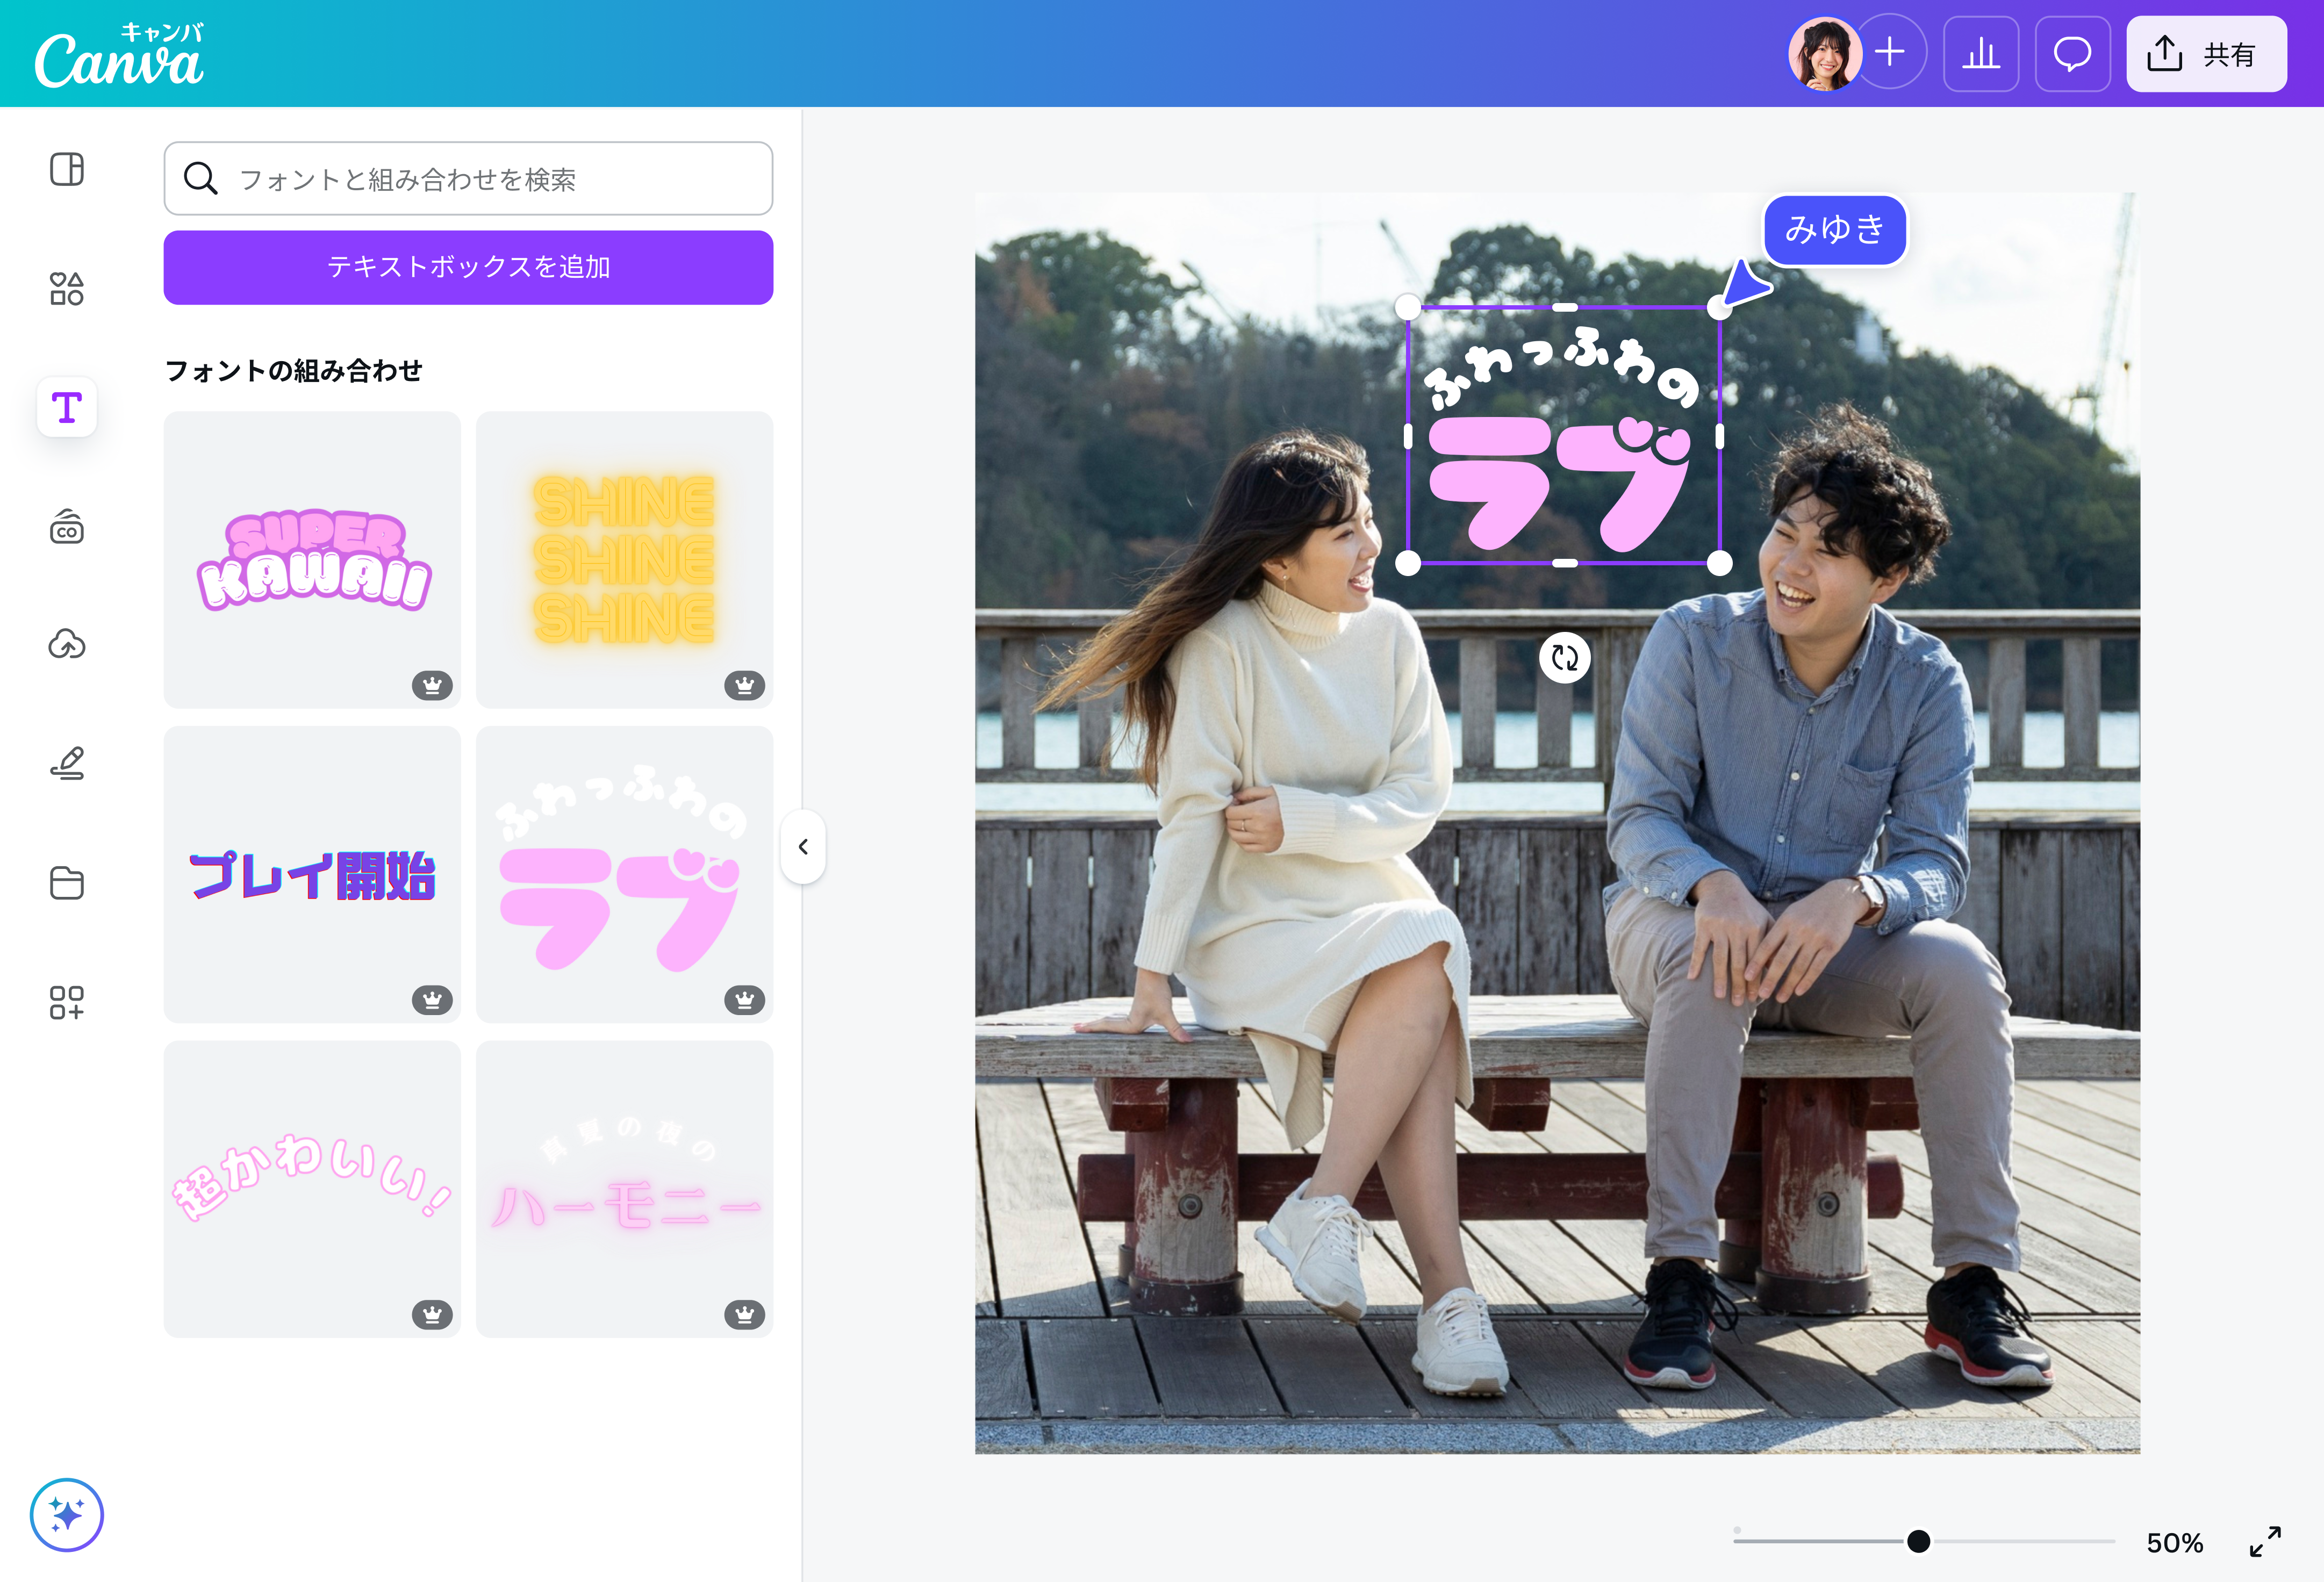Open the Design templates panel icon

coord(67,169)
